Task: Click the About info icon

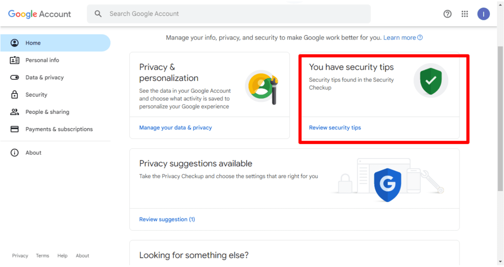Action: (x=14, y=152)
